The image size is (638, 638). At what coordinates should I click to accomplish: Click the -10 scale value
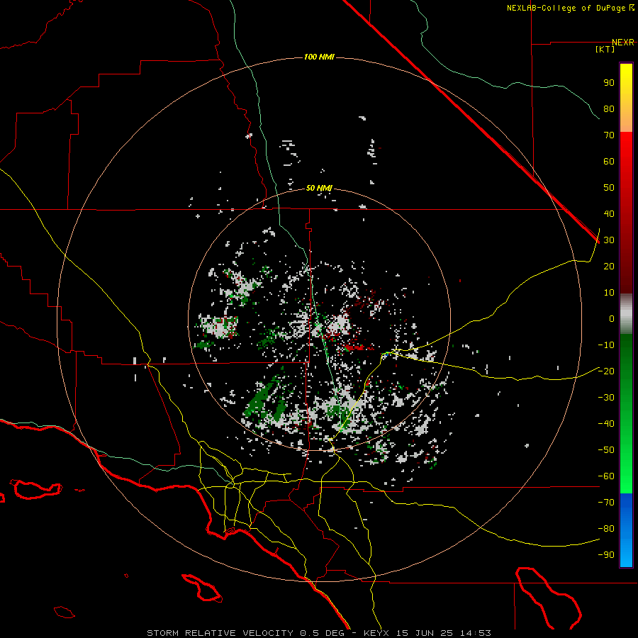606,345
